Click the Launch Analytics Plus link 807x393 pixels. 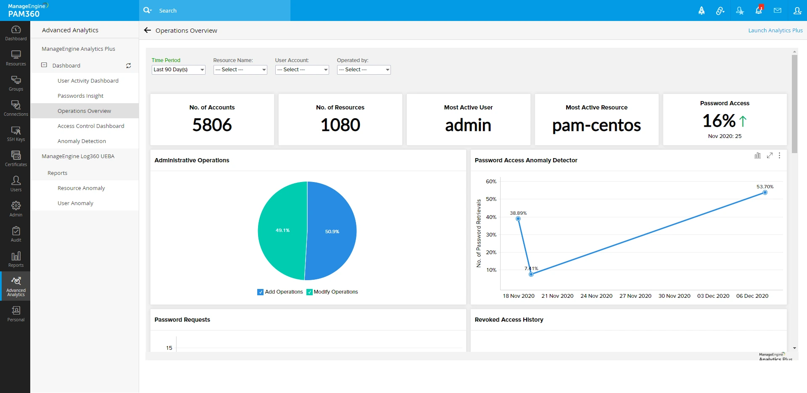[x=775, y=30]
